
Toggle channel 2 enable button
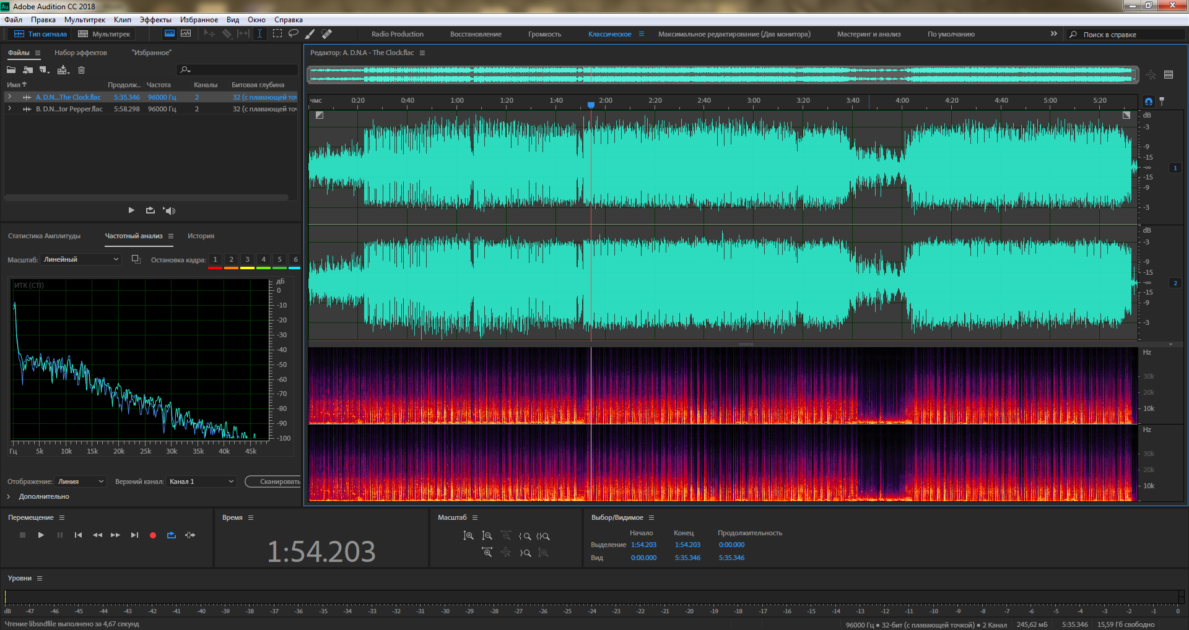[x=1175, y=283]
